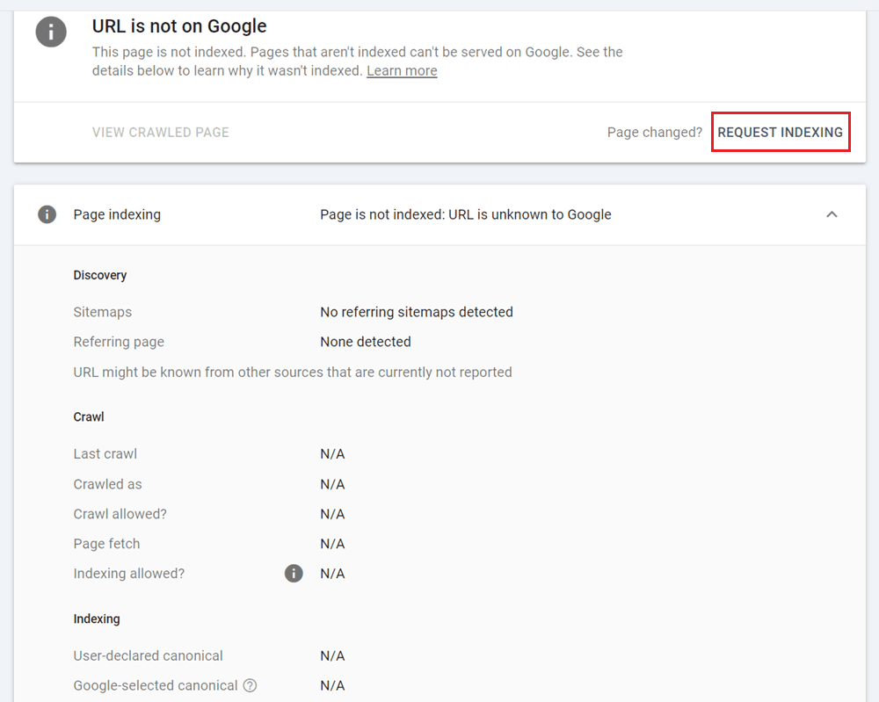Select VIEW CRAWLED PAGE
The height and width of the screenshot is (702, 879).
tap(160, 132)
